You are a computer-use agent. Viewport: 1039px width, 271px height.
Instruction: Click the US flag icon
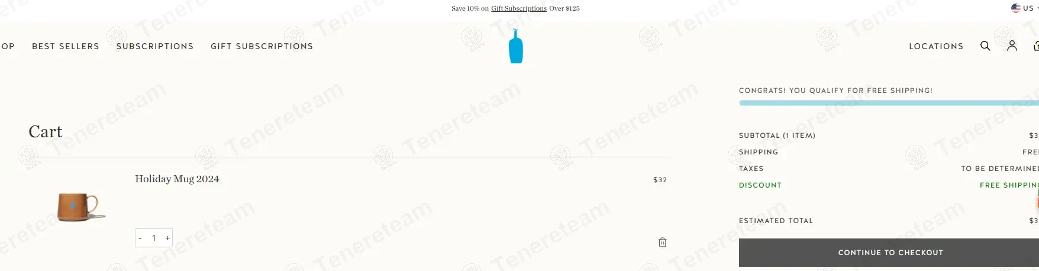coord(1016,8)
